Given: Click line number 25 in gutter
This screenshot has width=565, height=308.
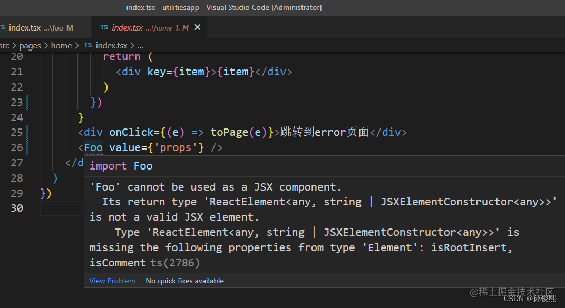Looking at the screenshot, I should click(16, 132).
